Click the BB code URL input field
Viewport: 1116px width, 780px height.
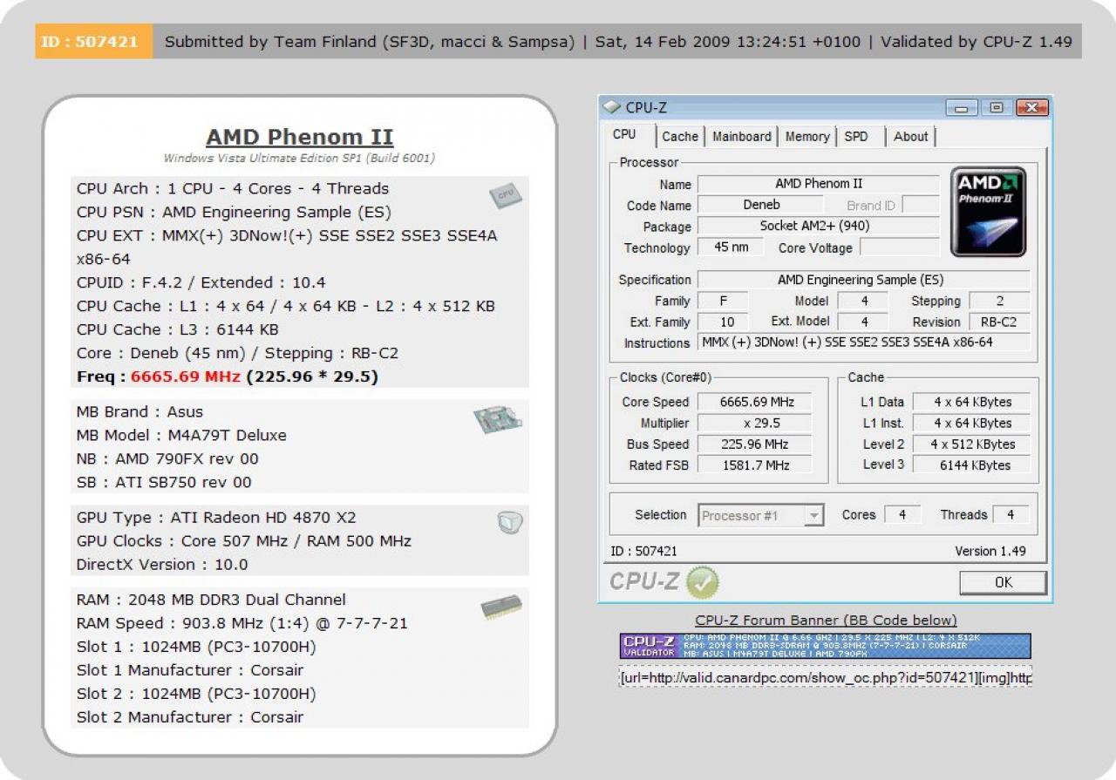[x=825, y=677]
